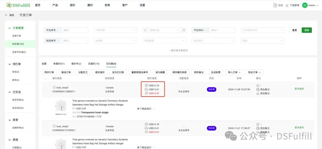The height and width of the screenshot is (149, 322).
Task: Click note document icon in first order
Action: click(x=258, y=86)
